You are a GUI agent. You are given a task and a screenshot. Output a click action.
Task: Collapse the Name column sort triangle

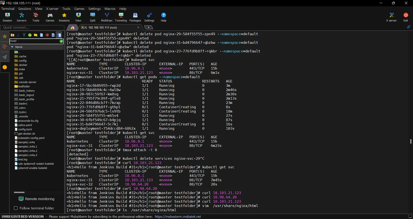pos(12,47)
